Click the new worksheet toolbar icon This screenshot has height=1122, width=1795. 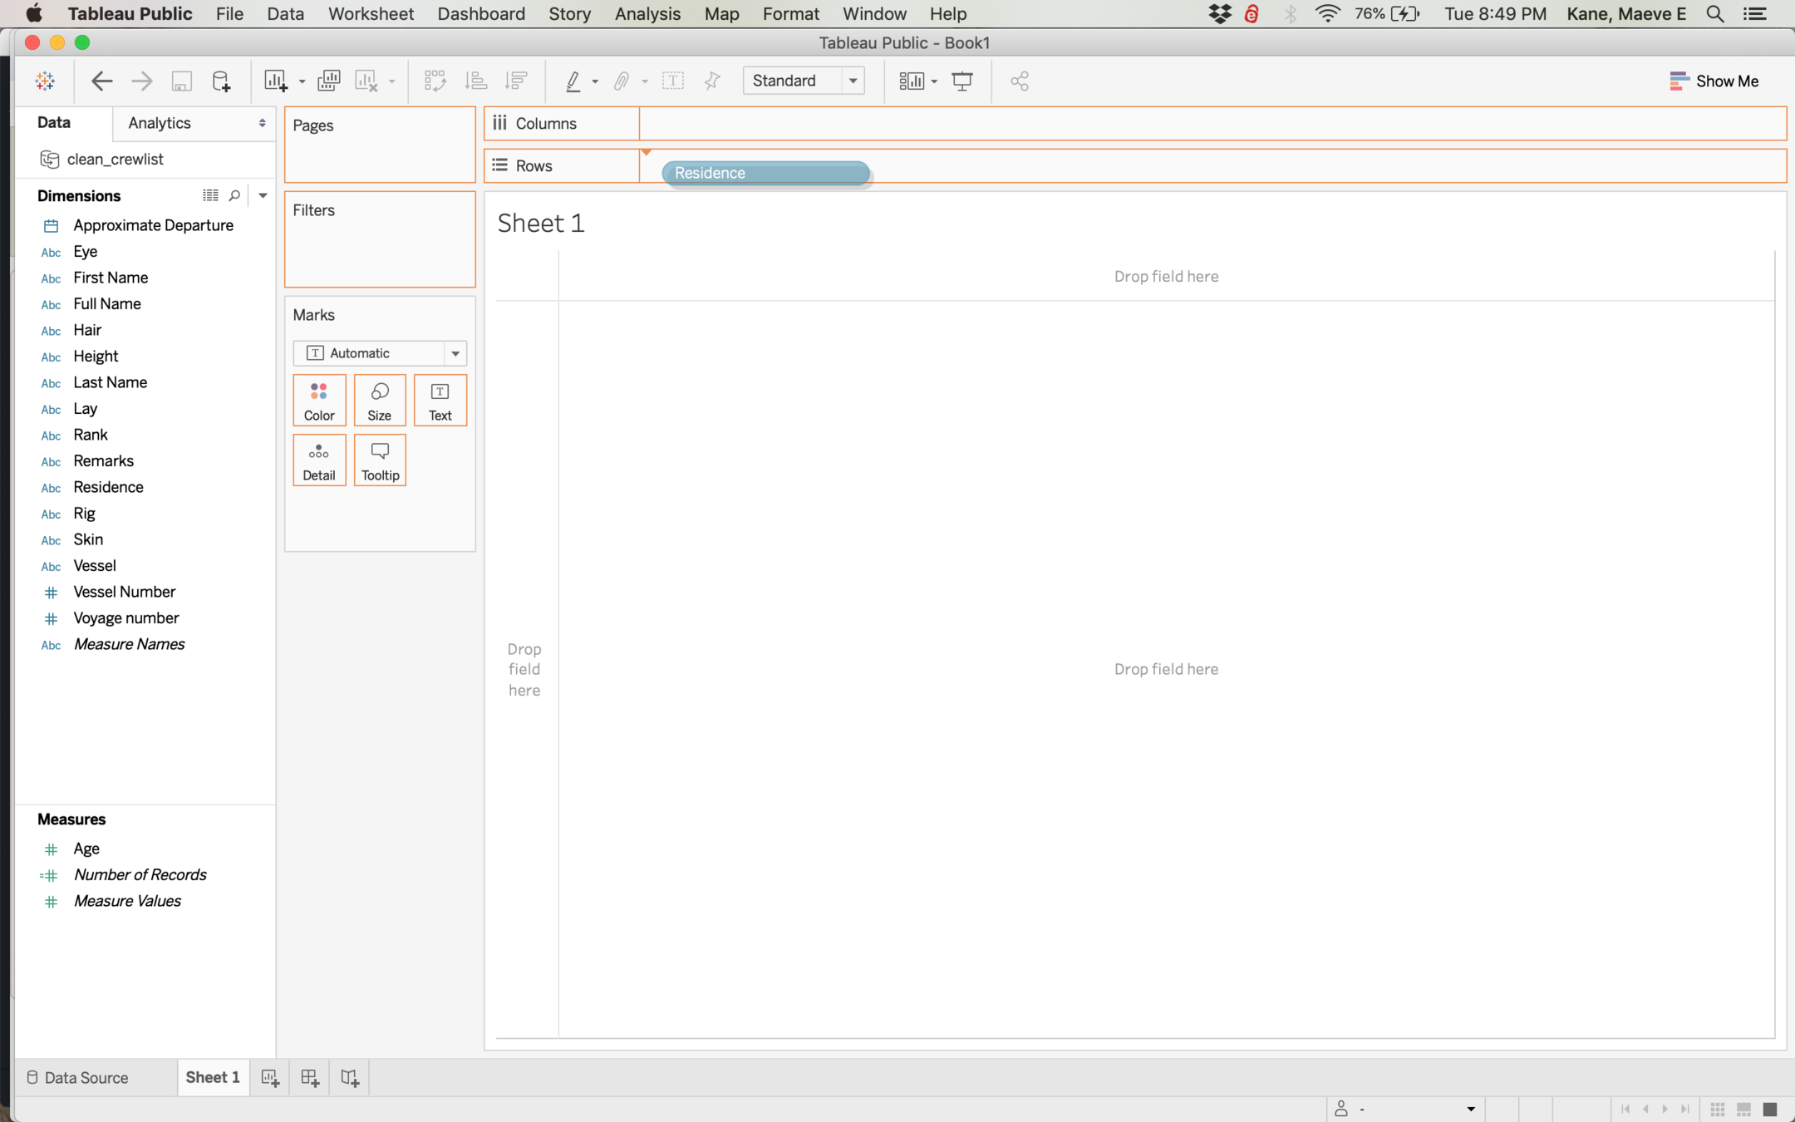275,81
